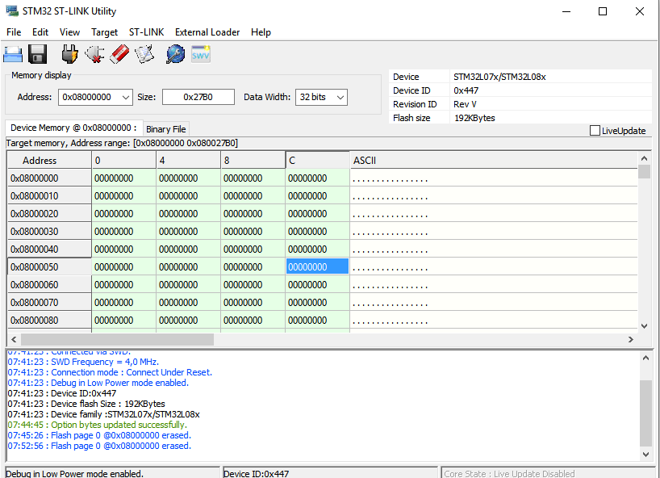Screen dimensions: 660x478
Task: Click the memory table horizontal scrollbar thumb
Action: [117, 339]
